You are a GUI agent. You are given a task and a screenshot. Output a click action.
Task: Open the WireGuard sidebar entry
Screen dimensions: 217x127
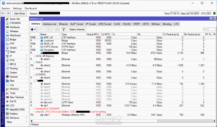point(17,35)
